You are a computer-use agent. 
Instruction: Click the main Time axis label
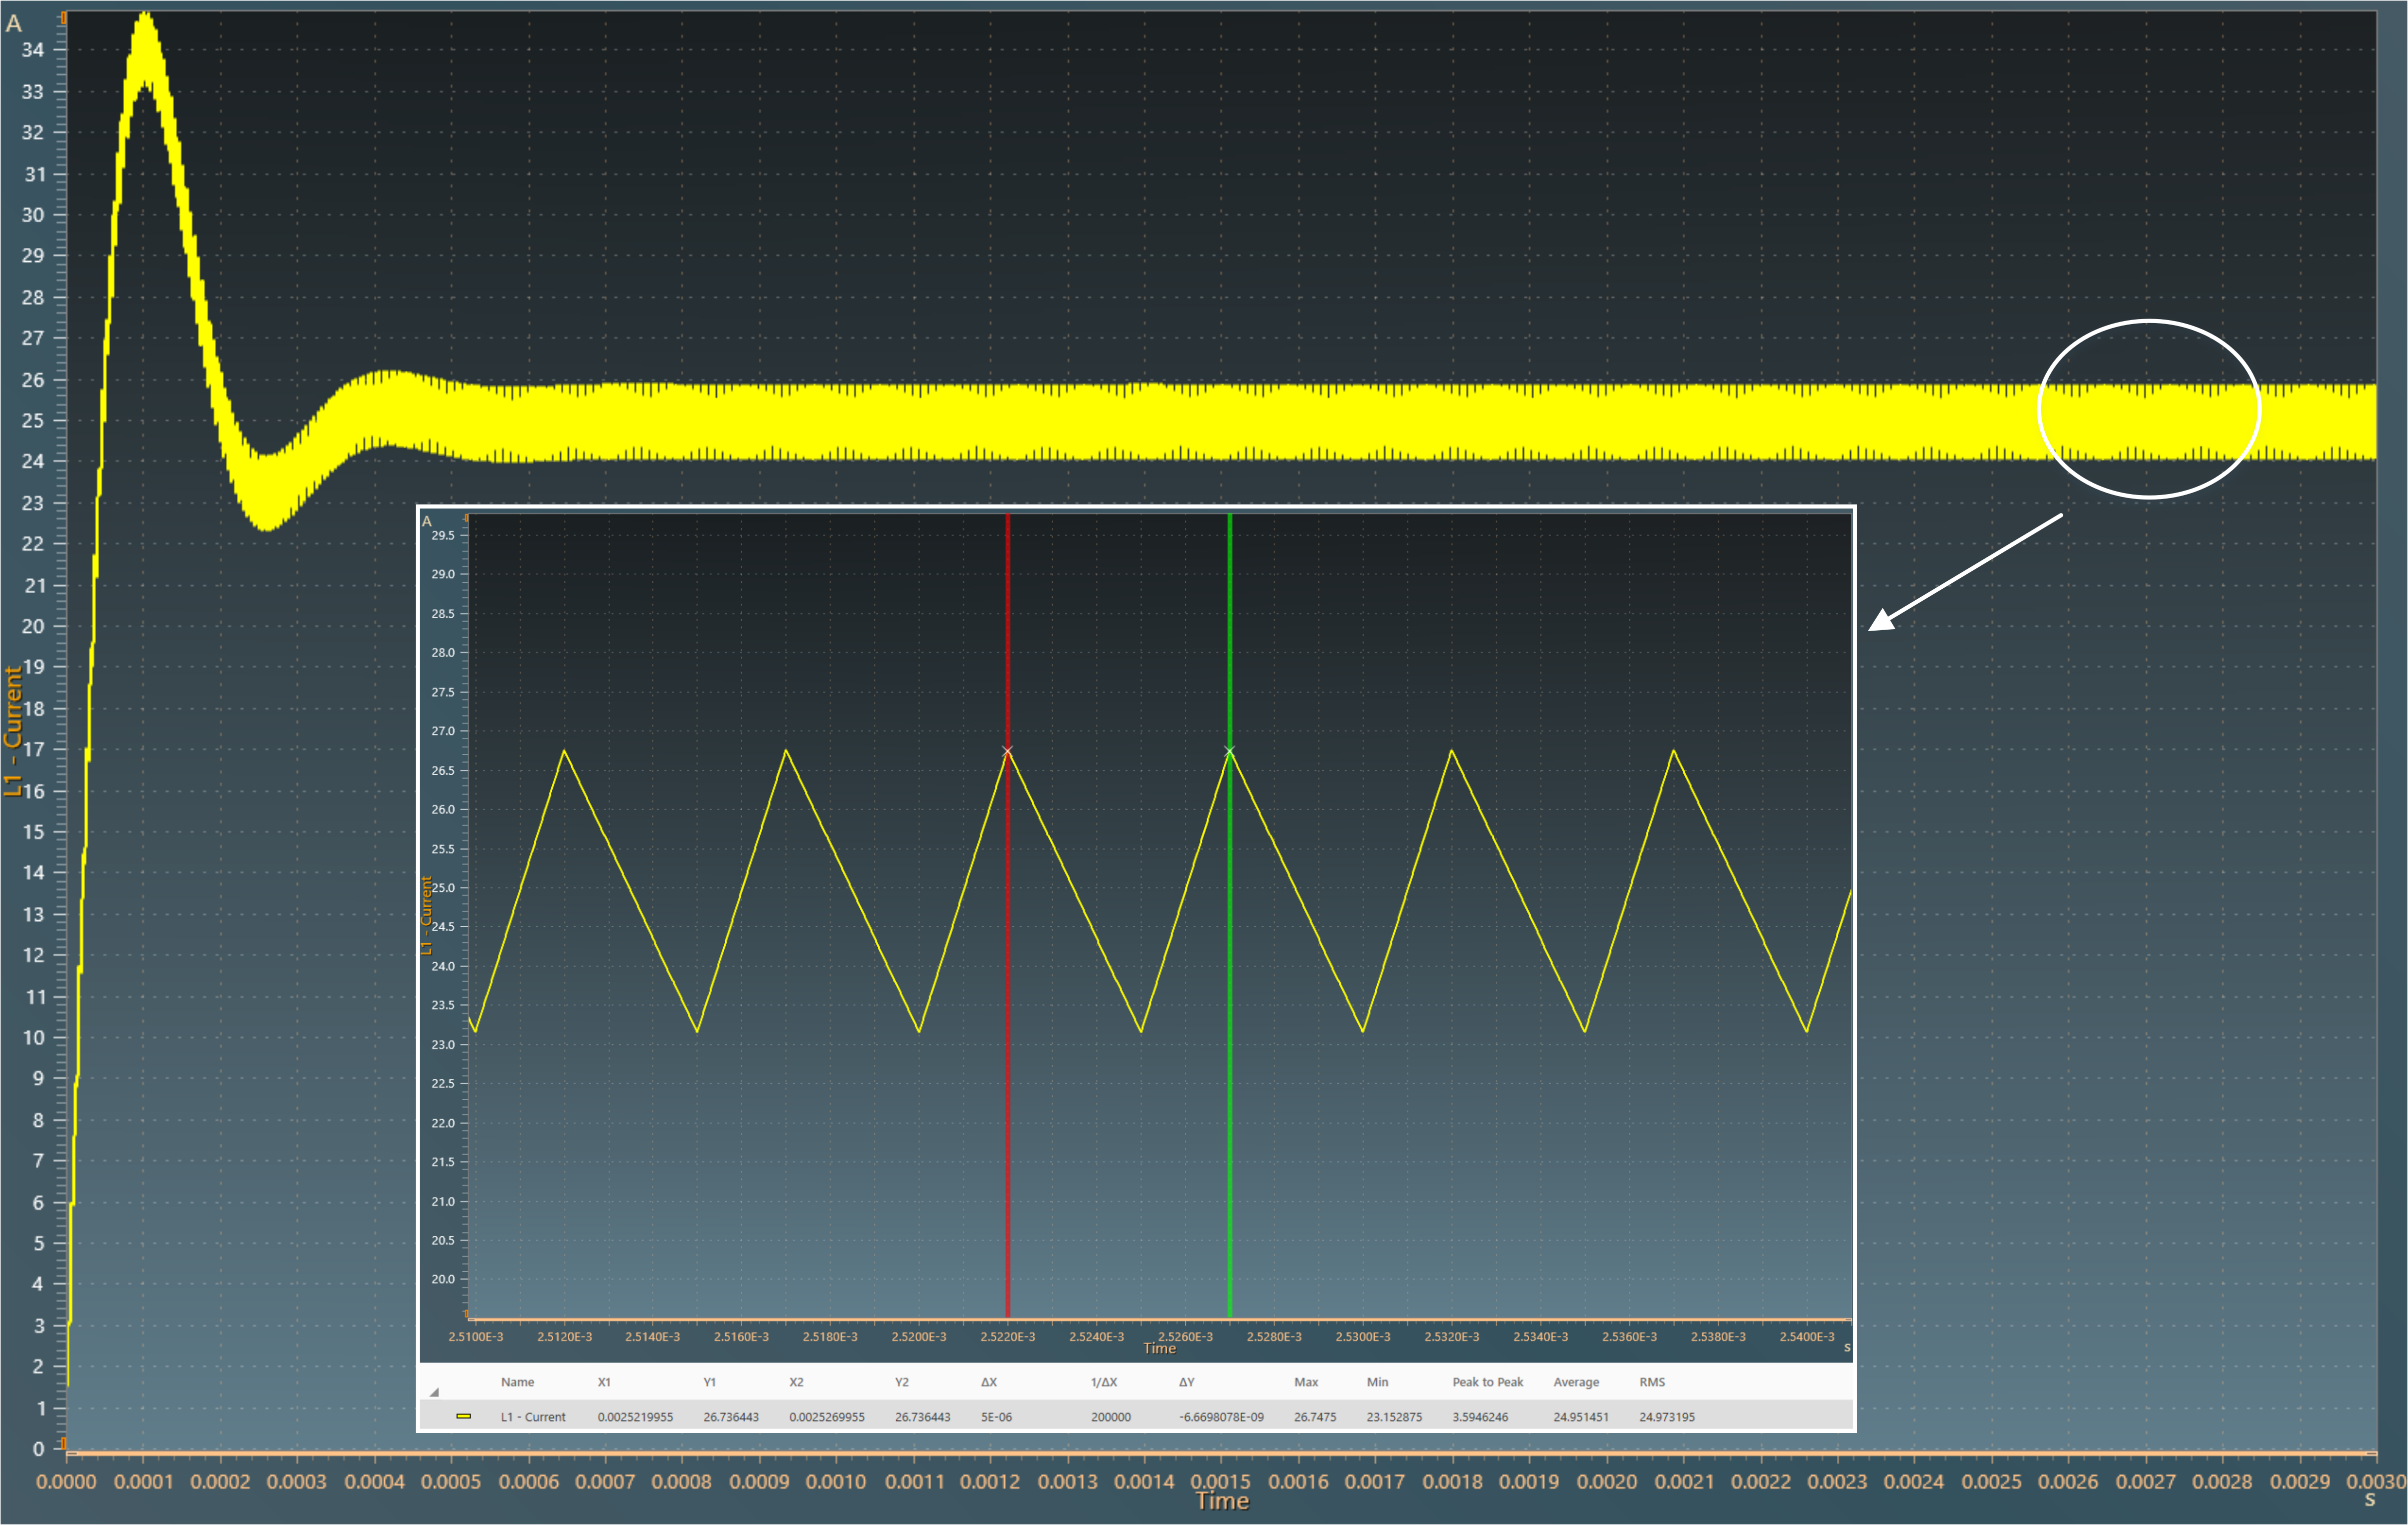(1222, 1501)
